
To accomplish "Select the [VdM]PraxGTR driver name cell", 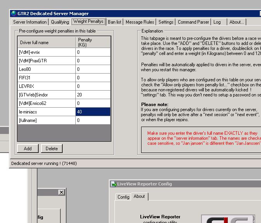I will tap(46, 61).
